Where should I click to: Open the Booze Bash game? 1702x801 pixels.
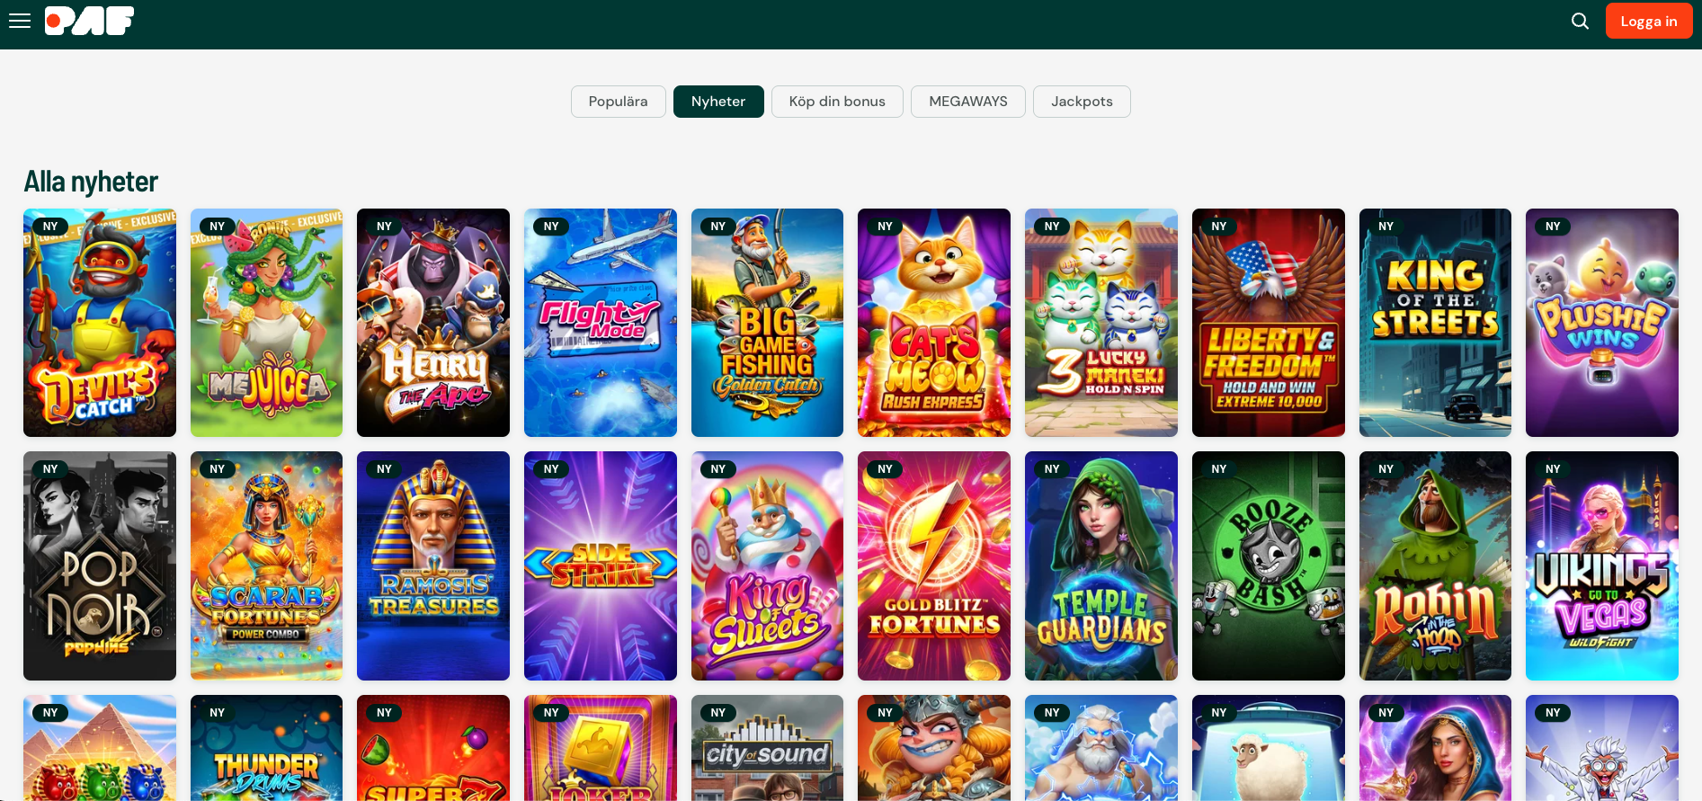pos(1269,565)
